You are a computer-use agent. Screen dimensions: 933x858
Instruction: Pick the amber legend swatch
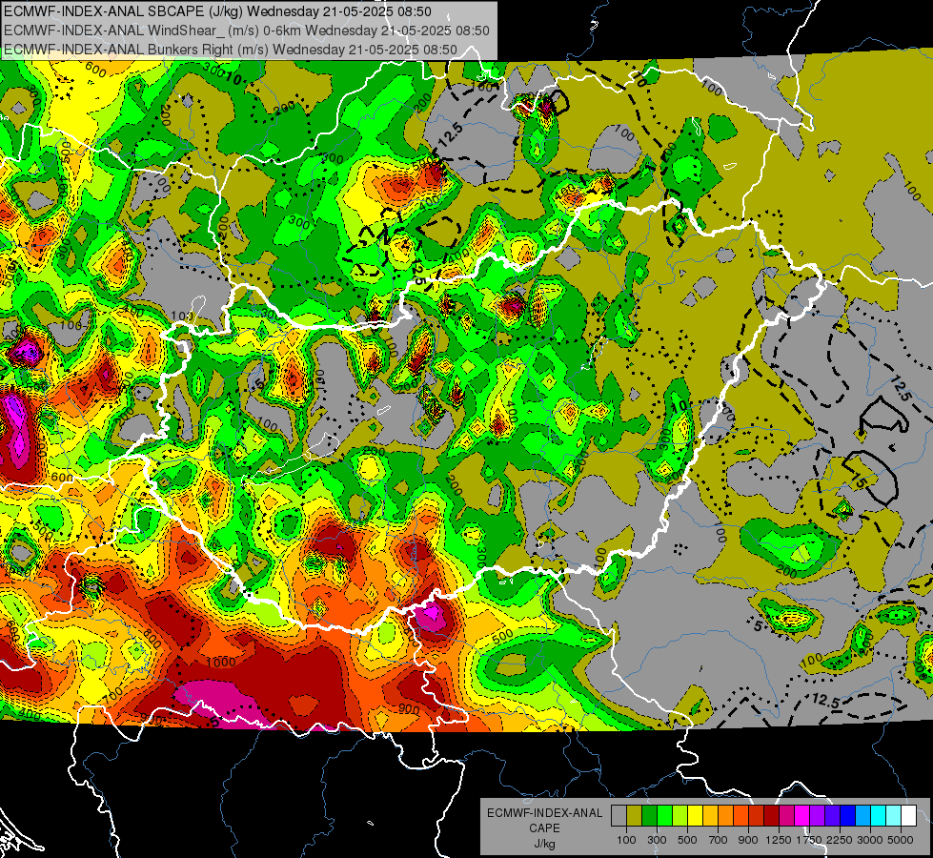click(x=710, y=816)
